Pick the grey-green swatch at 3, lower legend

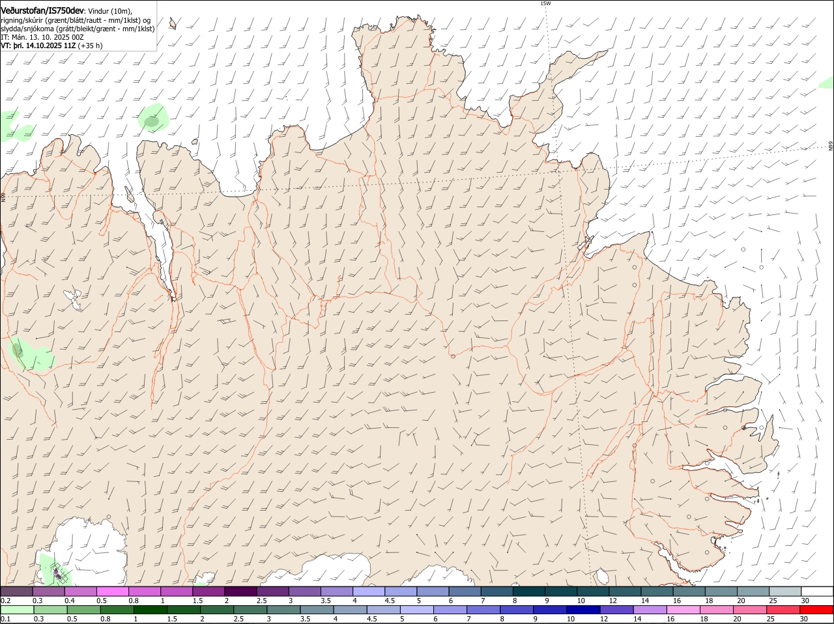pos(283,610)
